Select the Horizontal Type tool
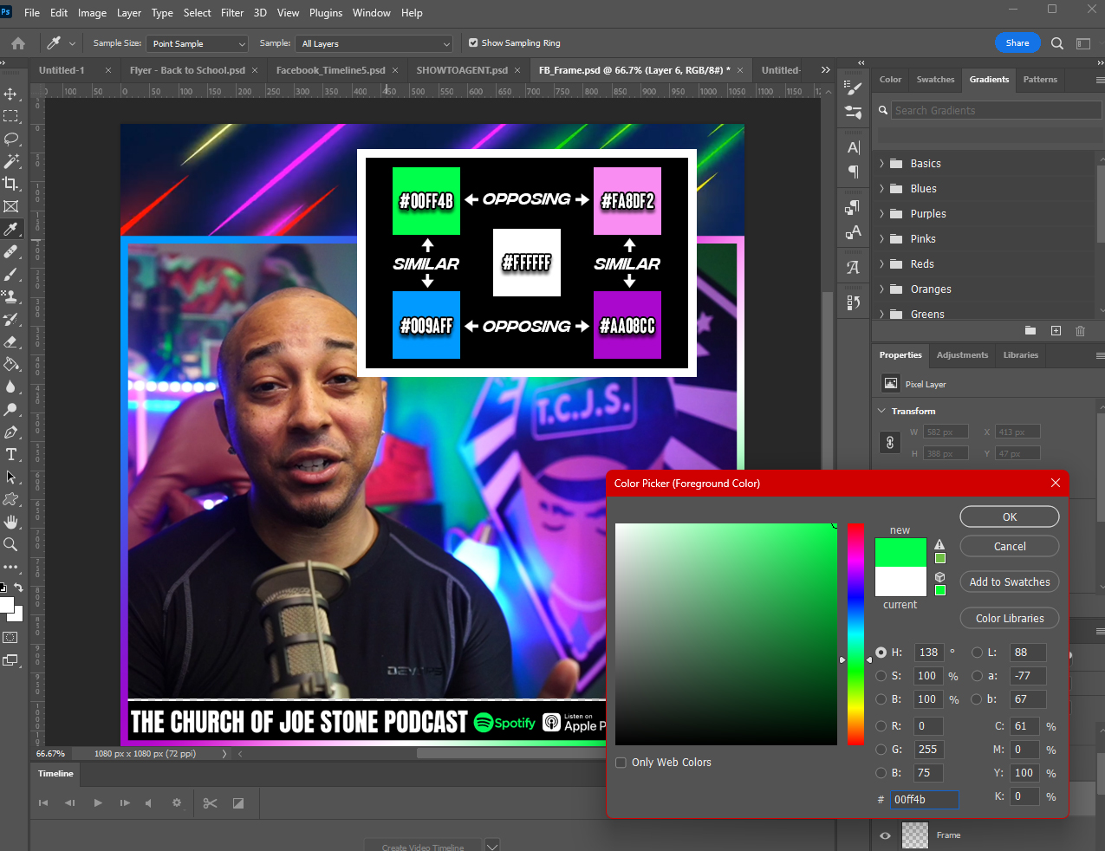The image size is (1105, 851). tap(11, 454)
